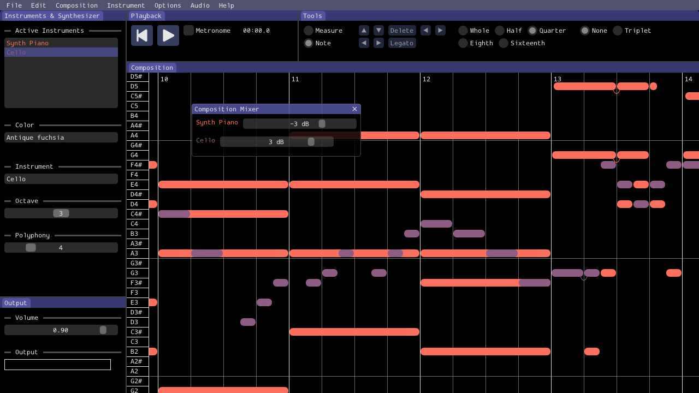Viewport: 699px width, 393px height.
Task: Open the Instrument dropdown showing Cello
Action: [x=61, y=179]
